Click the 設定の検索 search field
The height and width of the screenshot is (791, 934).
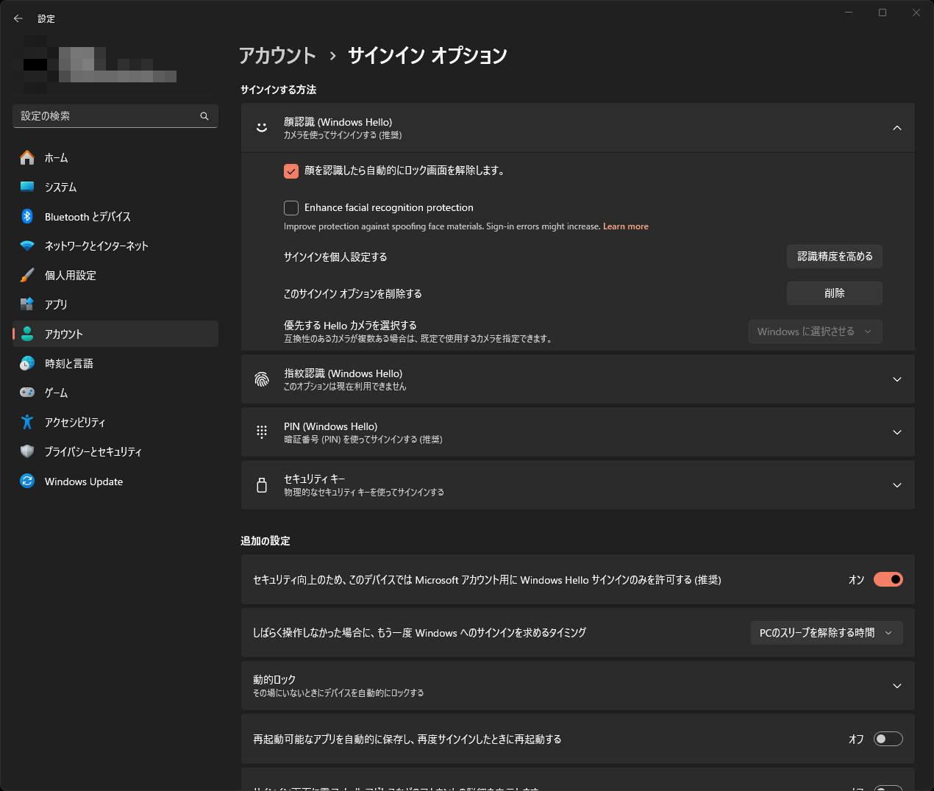coord(115,116)
